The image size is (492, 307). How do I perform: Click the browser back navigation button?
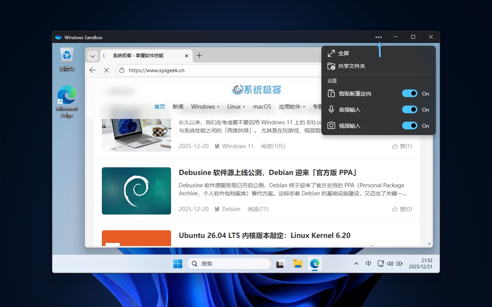[x=92, y=70]
